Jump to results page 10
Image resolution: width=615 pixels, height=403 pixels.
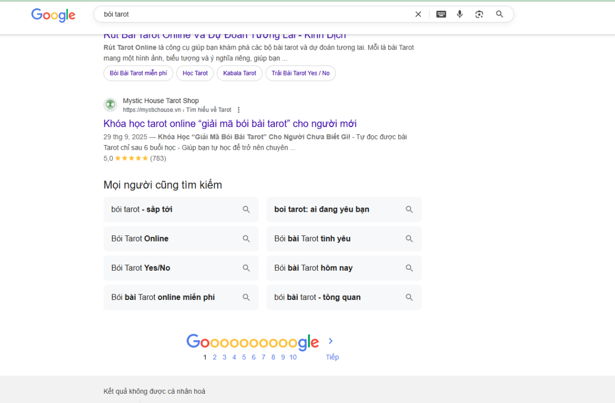pos(293,357)
